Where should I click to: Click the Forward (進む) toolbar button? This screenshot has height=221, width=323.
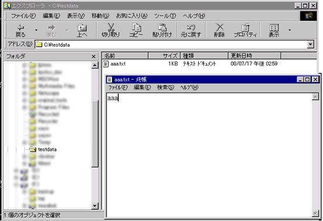pyautogui.click(x=51, y=30)
